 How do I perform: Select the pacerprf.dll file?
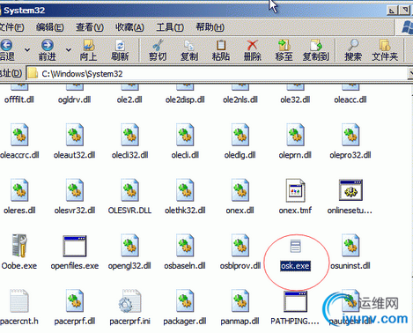coord(75,307)
